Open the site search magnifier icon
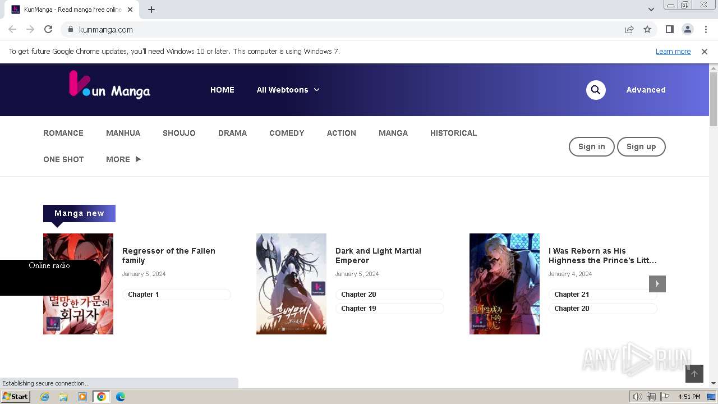The height and width of the screenshot is (404, 718). tap(596, 90)
